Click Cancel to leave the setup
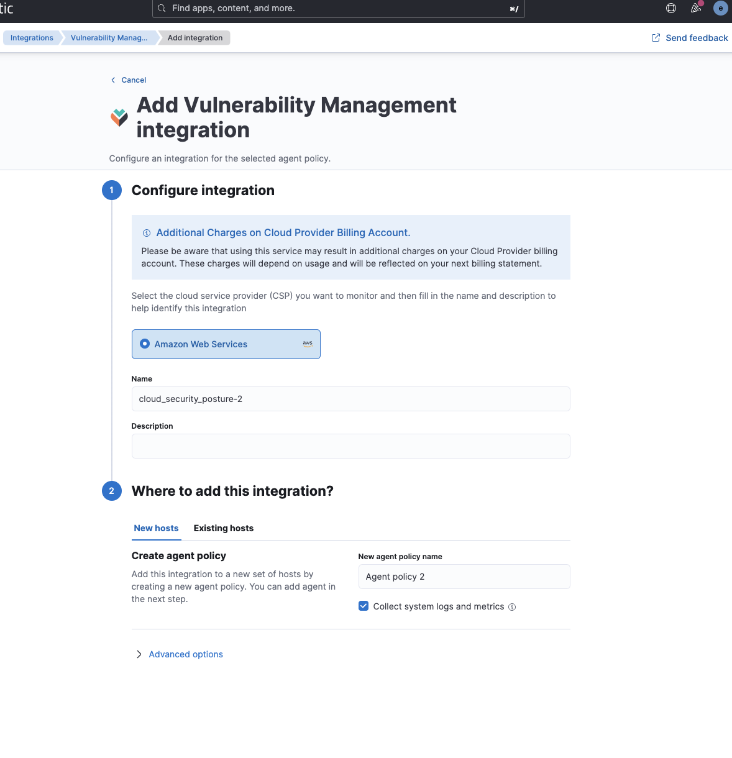 pyautogui.click(x=129, y=80)
